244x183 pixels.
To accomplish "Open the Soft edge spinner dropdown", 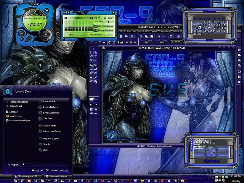I will pos(165,42).
